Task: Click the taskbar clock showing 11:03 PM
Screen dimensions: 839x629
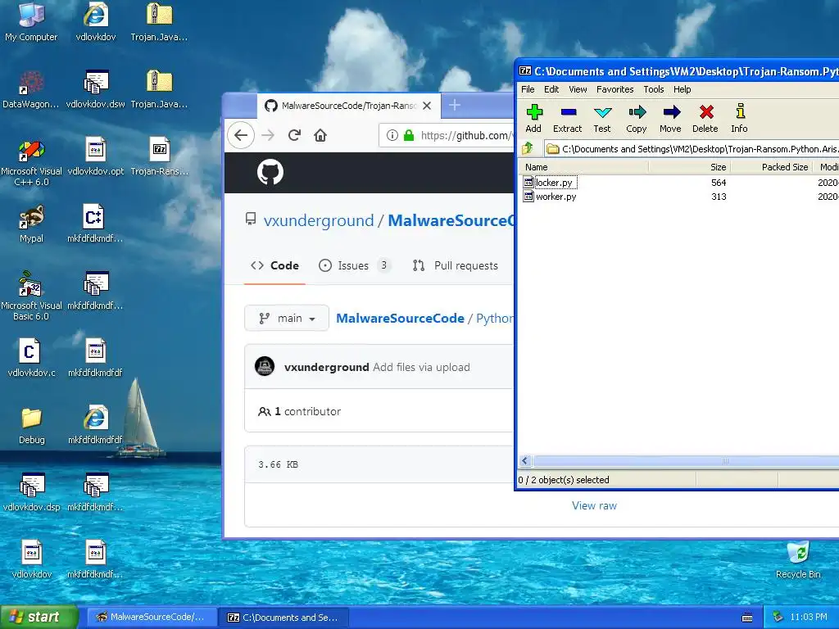Action: pos(809,618)
